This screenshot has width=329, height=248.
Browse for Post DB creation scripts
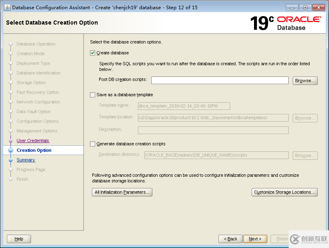point(305,81)
